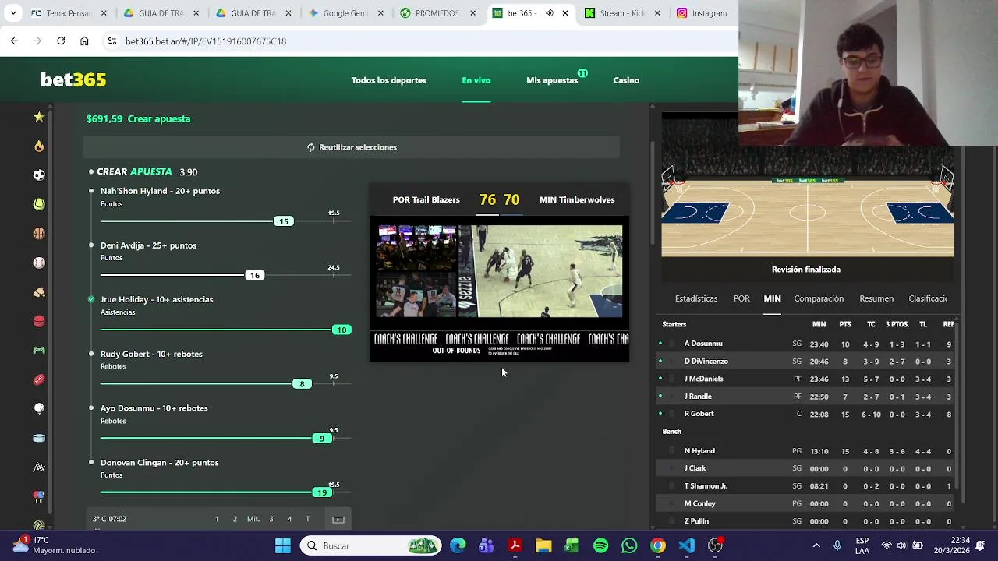This screenshot has width=998, height=561.
Task: Click the Jrue Holiday 10+ asistencias selection
Action: pyautogui.click(x=157, y=299)
